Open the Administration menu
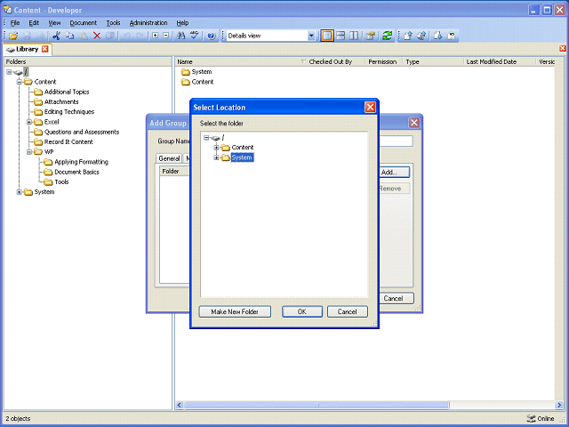Screen dimensions: 569x427 coord(148,23)
